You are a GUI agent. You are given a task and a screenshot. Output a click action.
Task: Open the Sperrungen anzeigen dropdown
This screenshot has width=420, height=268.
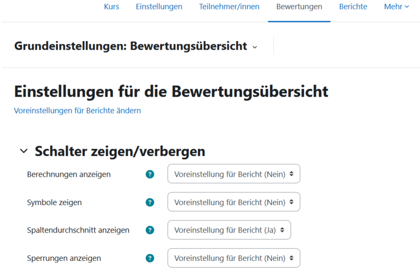point(234,258)
